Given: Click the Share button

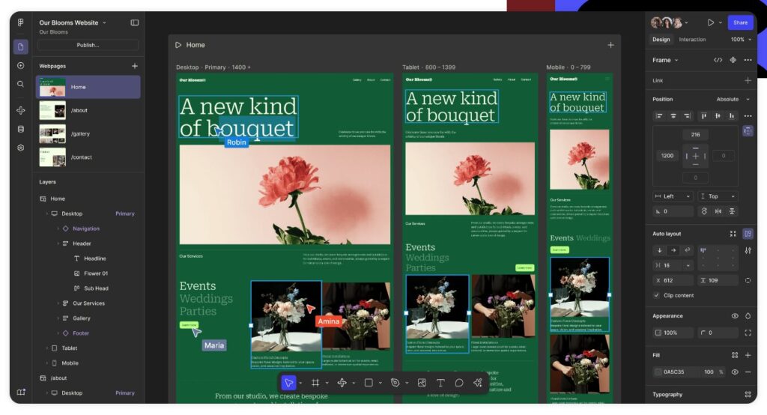Looking at the screenshot, I should [x=740, y=22].
